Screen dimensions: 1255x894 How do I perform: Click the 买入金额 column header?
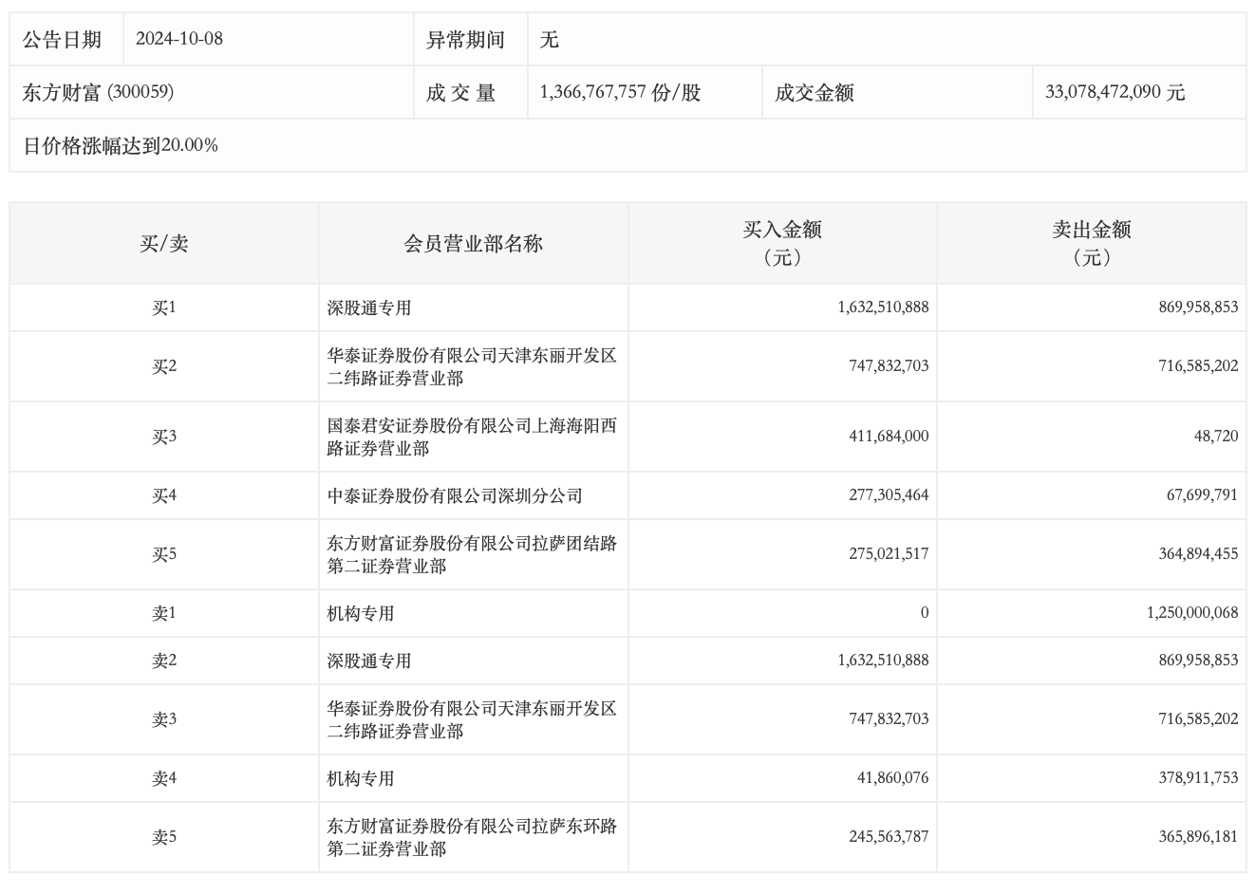tap(782, 243)
